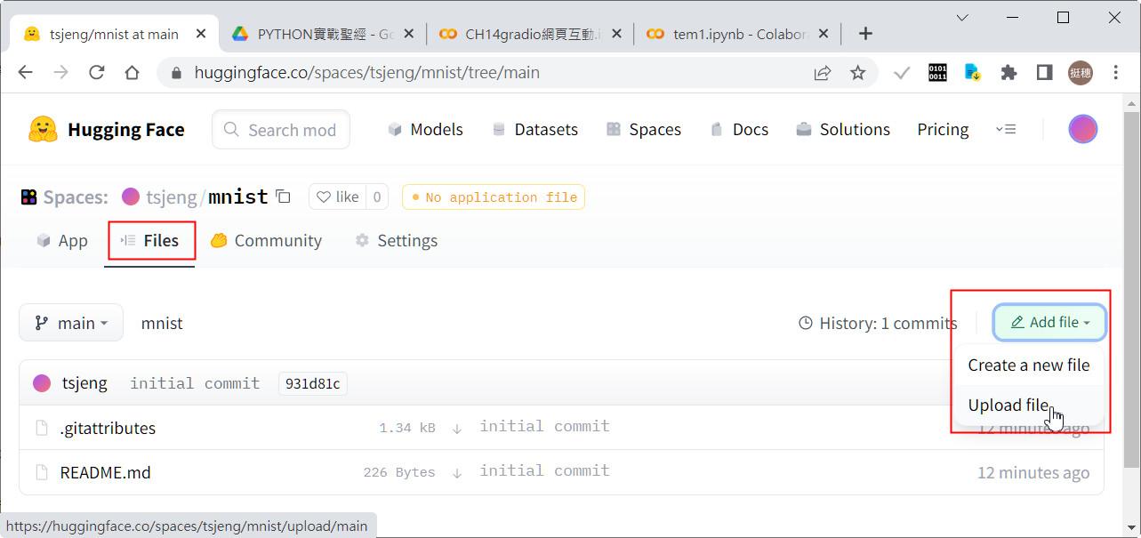The width and height of the screenshot is (1141, 538).
Task: Choose Upload file from the menu
Action: coord(1028,405)
